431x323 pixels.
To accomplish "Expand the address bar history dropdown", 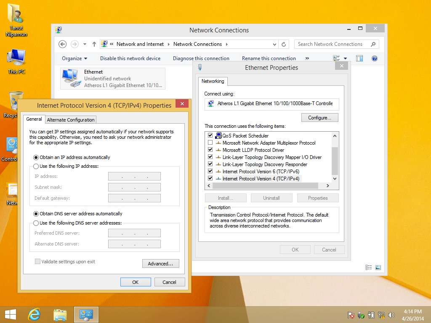I will (274, 44).
